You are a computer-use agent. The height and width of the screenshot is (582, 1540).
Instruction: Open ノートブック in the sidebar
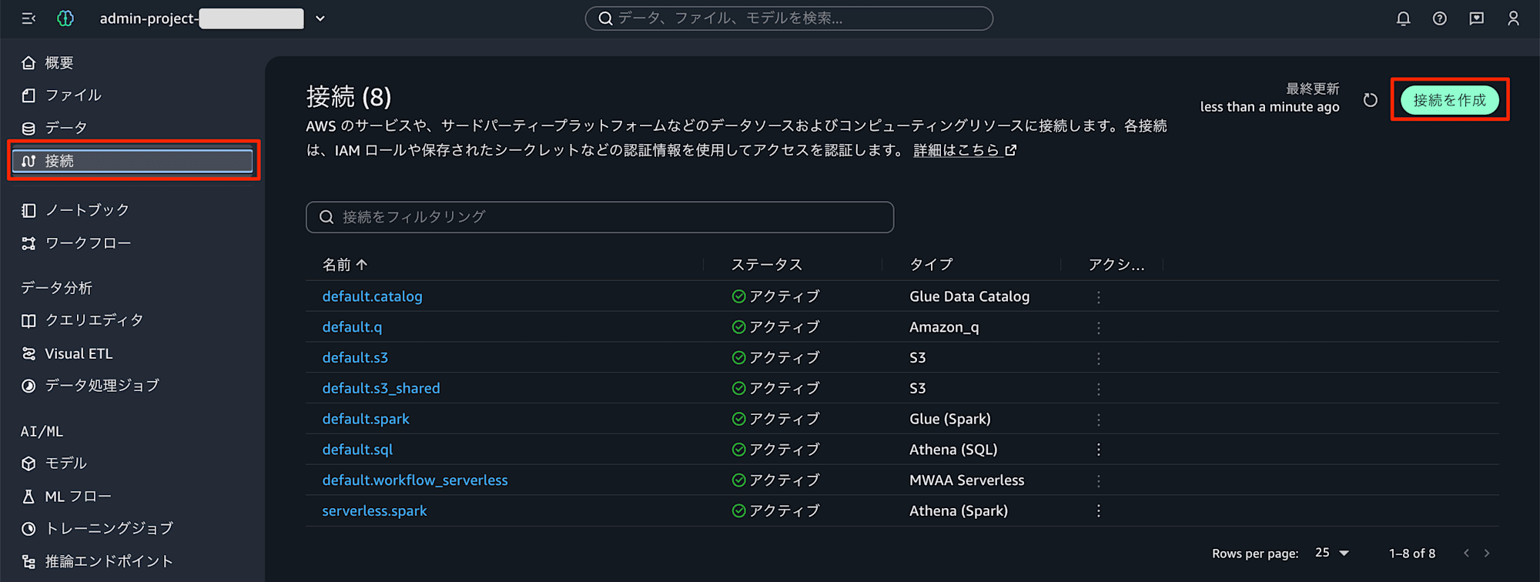(x=87, y=210)
